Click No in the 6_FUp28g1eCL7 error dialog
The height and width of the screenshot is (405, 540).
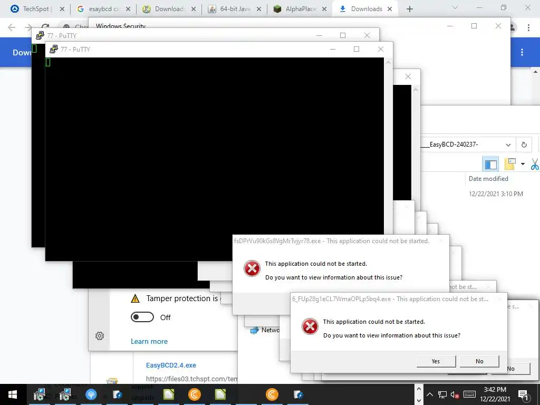coord(479,361)
